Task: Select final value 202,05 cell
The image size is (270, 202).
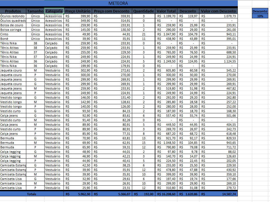Action: tap(219, 161)
